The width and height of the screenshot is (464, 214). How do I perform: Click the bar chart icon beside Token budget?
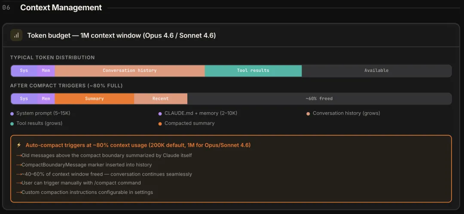16,36
